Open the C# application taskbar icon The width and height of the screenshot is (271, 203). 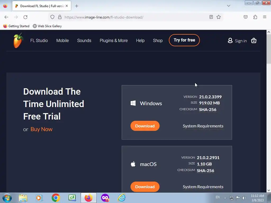(x=72, y=198)
